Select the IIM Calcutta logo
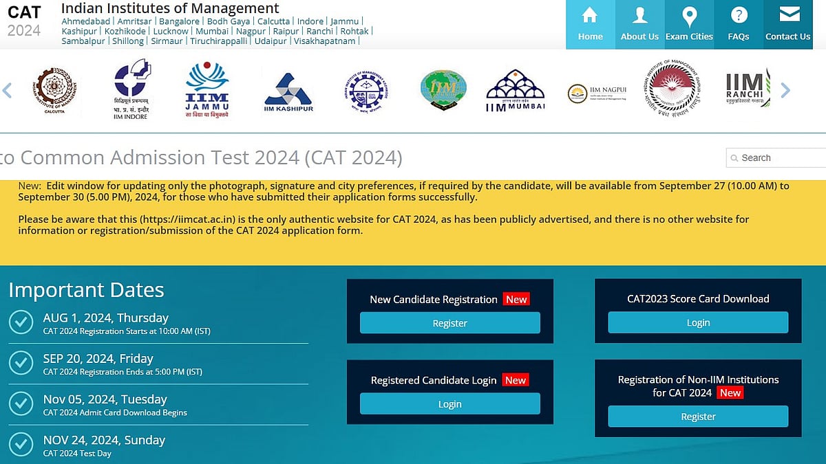The width and height of the screenshot is (826, 464). coord(55,91)
